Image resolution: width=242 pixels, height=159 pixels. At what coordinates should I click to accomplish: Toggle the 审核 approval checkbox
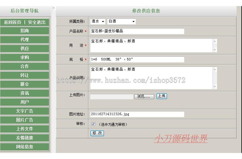93,124
